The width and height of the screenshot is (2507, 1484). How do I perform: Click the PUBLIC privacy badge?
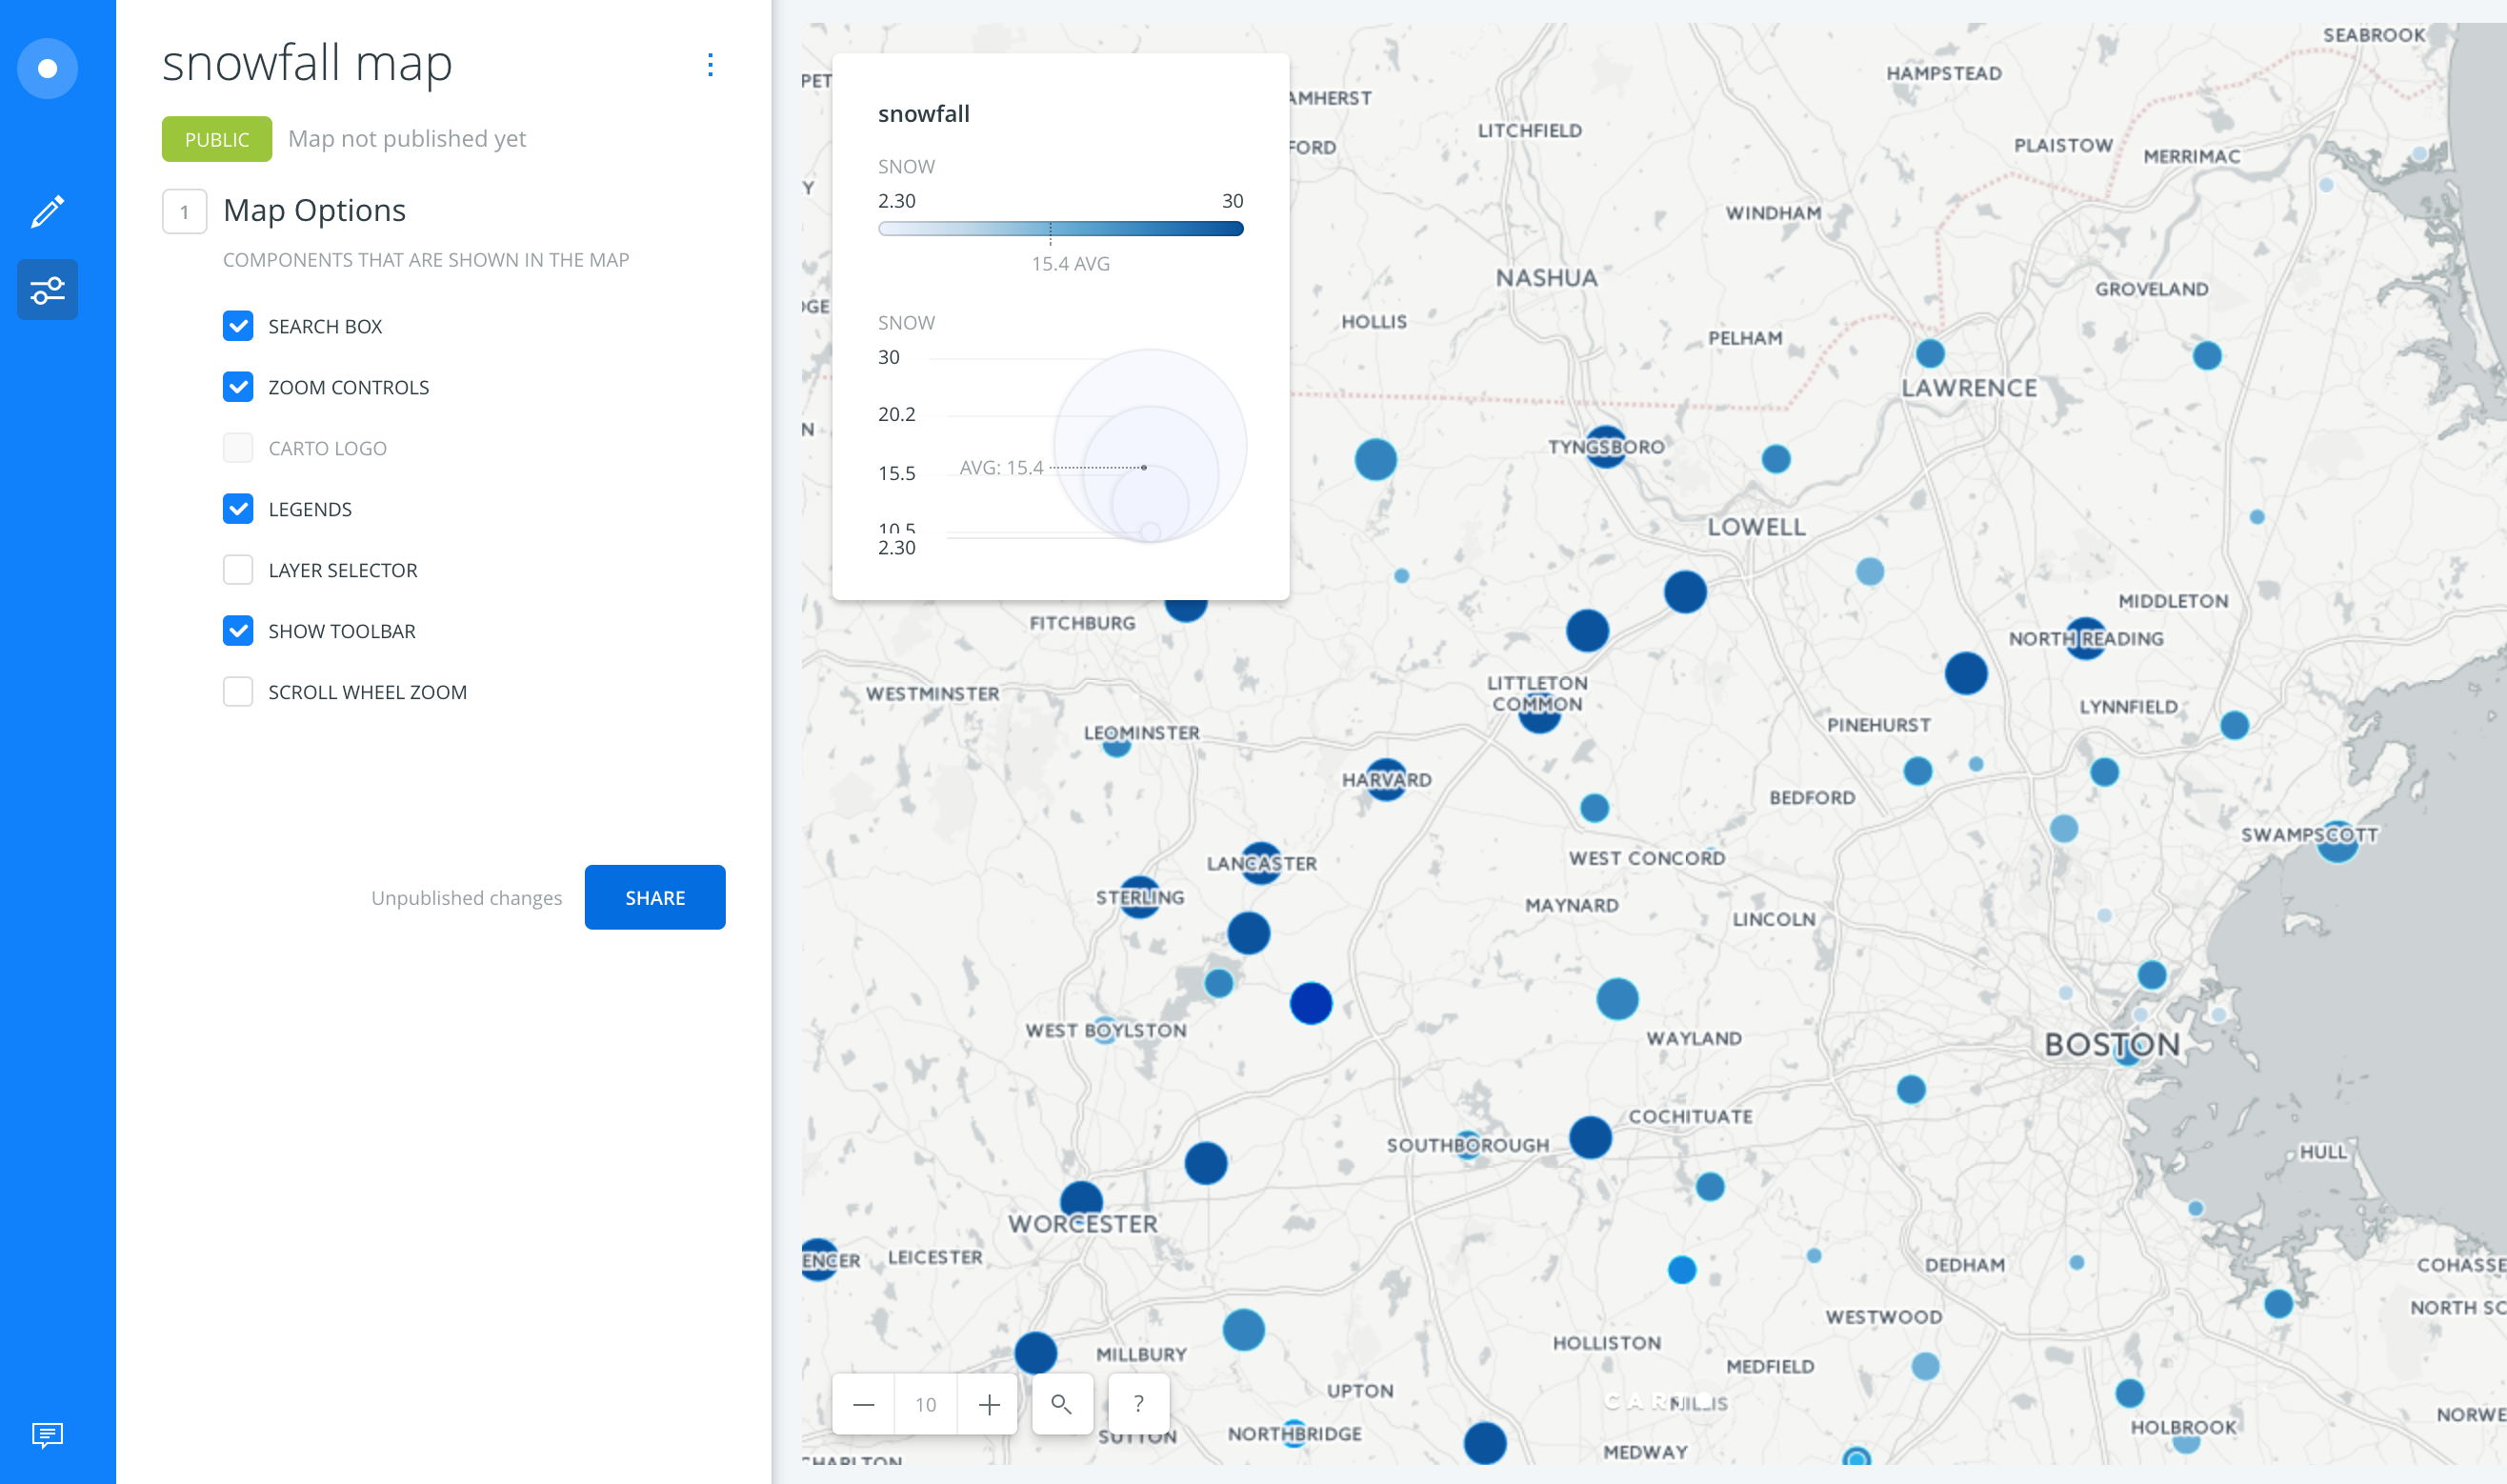[x=217, y=139]
